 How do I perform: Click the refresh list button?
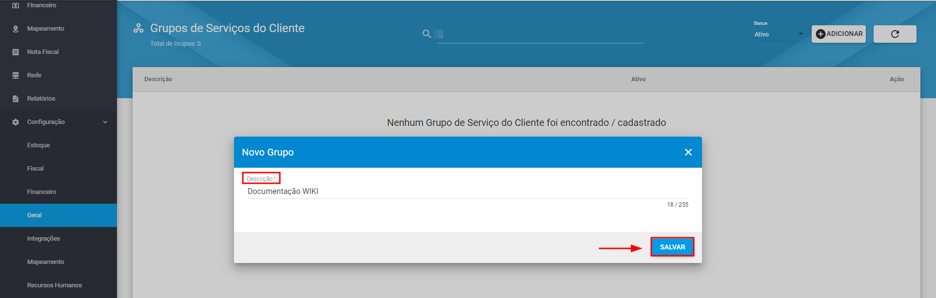click(895, 34)
